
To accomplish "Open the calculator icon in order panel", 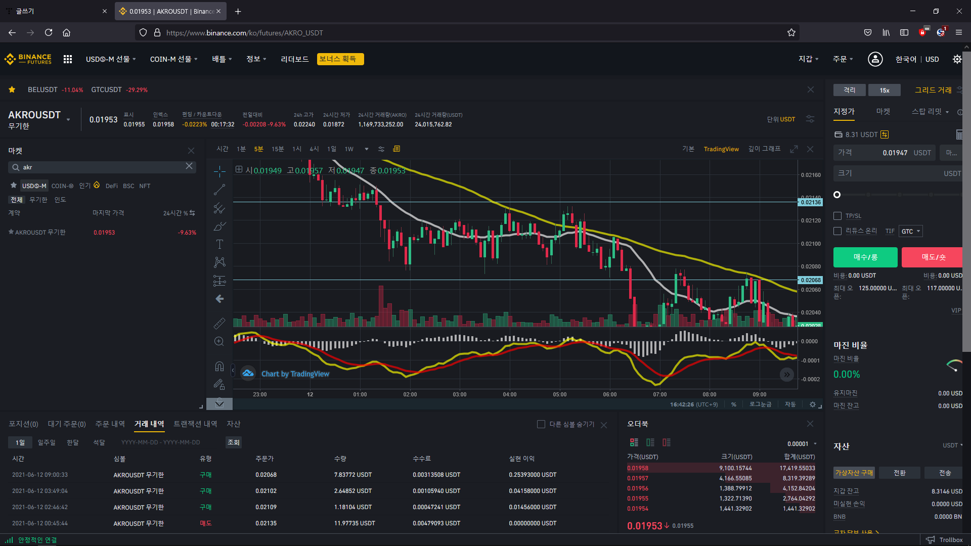I will click(959, 134).
